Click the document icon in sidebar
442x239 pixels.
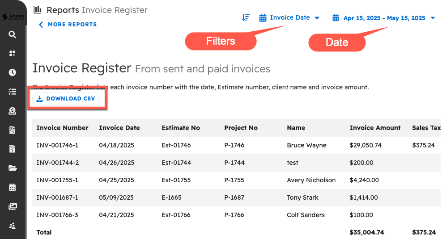click(13, 130)
